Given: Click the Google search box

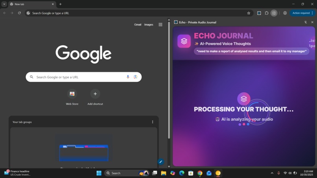Looking at the screenshot, I should point(83,77).
